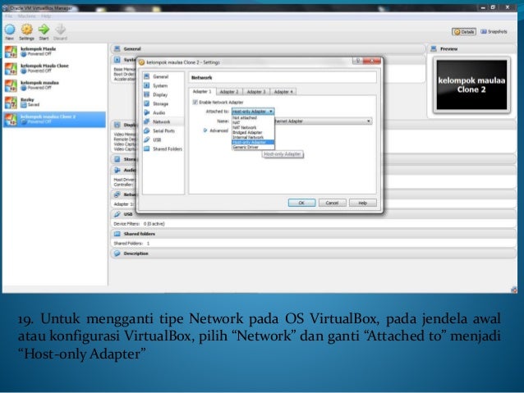Click the Attached to combo box
The image size is (524, 393).
coord(253,112)
